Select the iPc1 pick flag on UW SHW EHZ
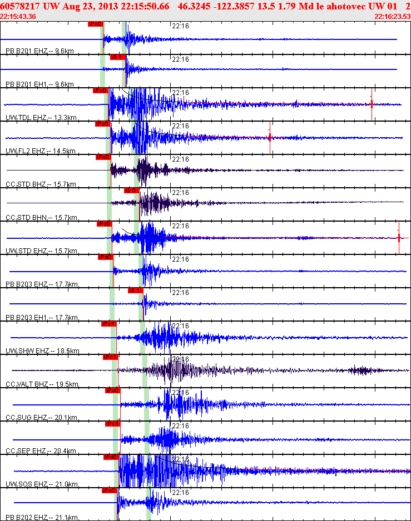 tap(109, 324)
